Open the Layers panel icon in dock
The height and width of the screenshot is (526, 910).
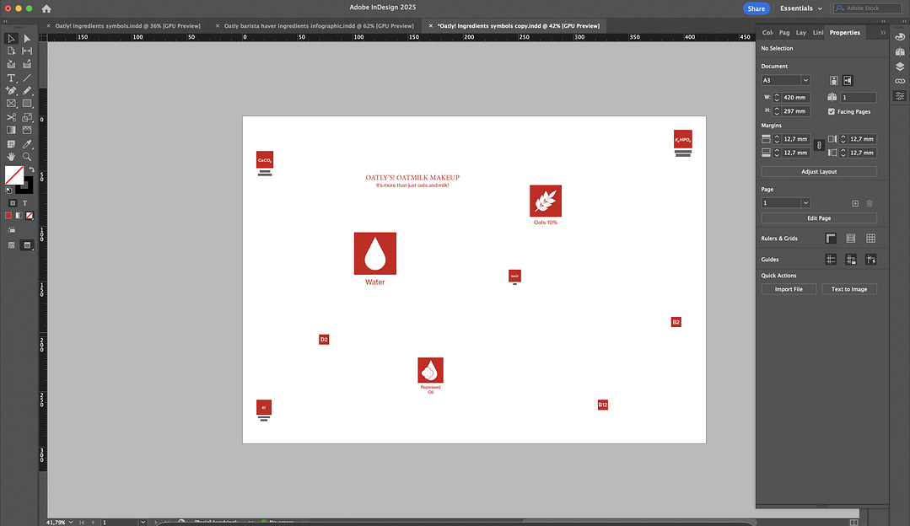click(900, 66)
